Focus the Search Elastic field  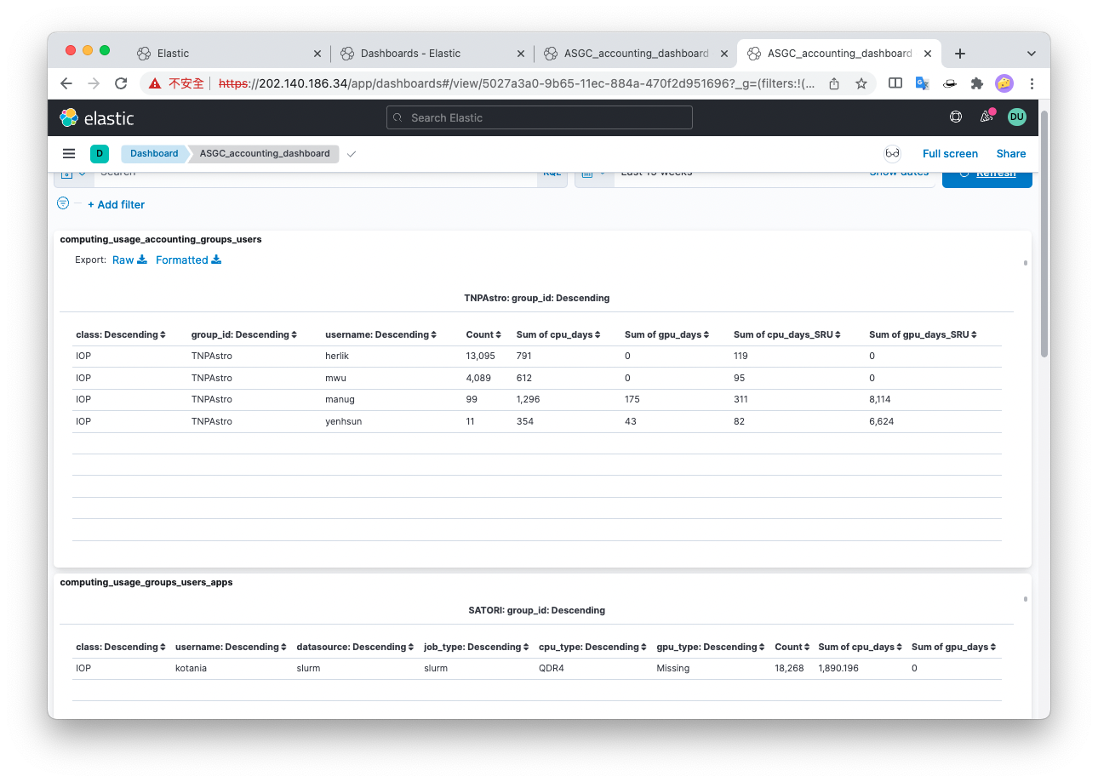[540, 117]
